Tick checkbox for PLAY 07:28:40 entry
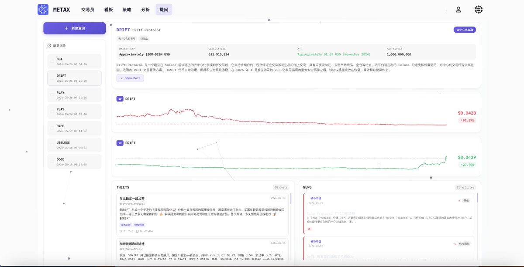Image resolution: width=524 pixels, height=267 pixels. point(52,112)
